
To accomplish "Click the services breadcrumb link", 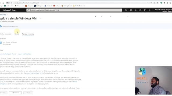I will click(3, 15).
